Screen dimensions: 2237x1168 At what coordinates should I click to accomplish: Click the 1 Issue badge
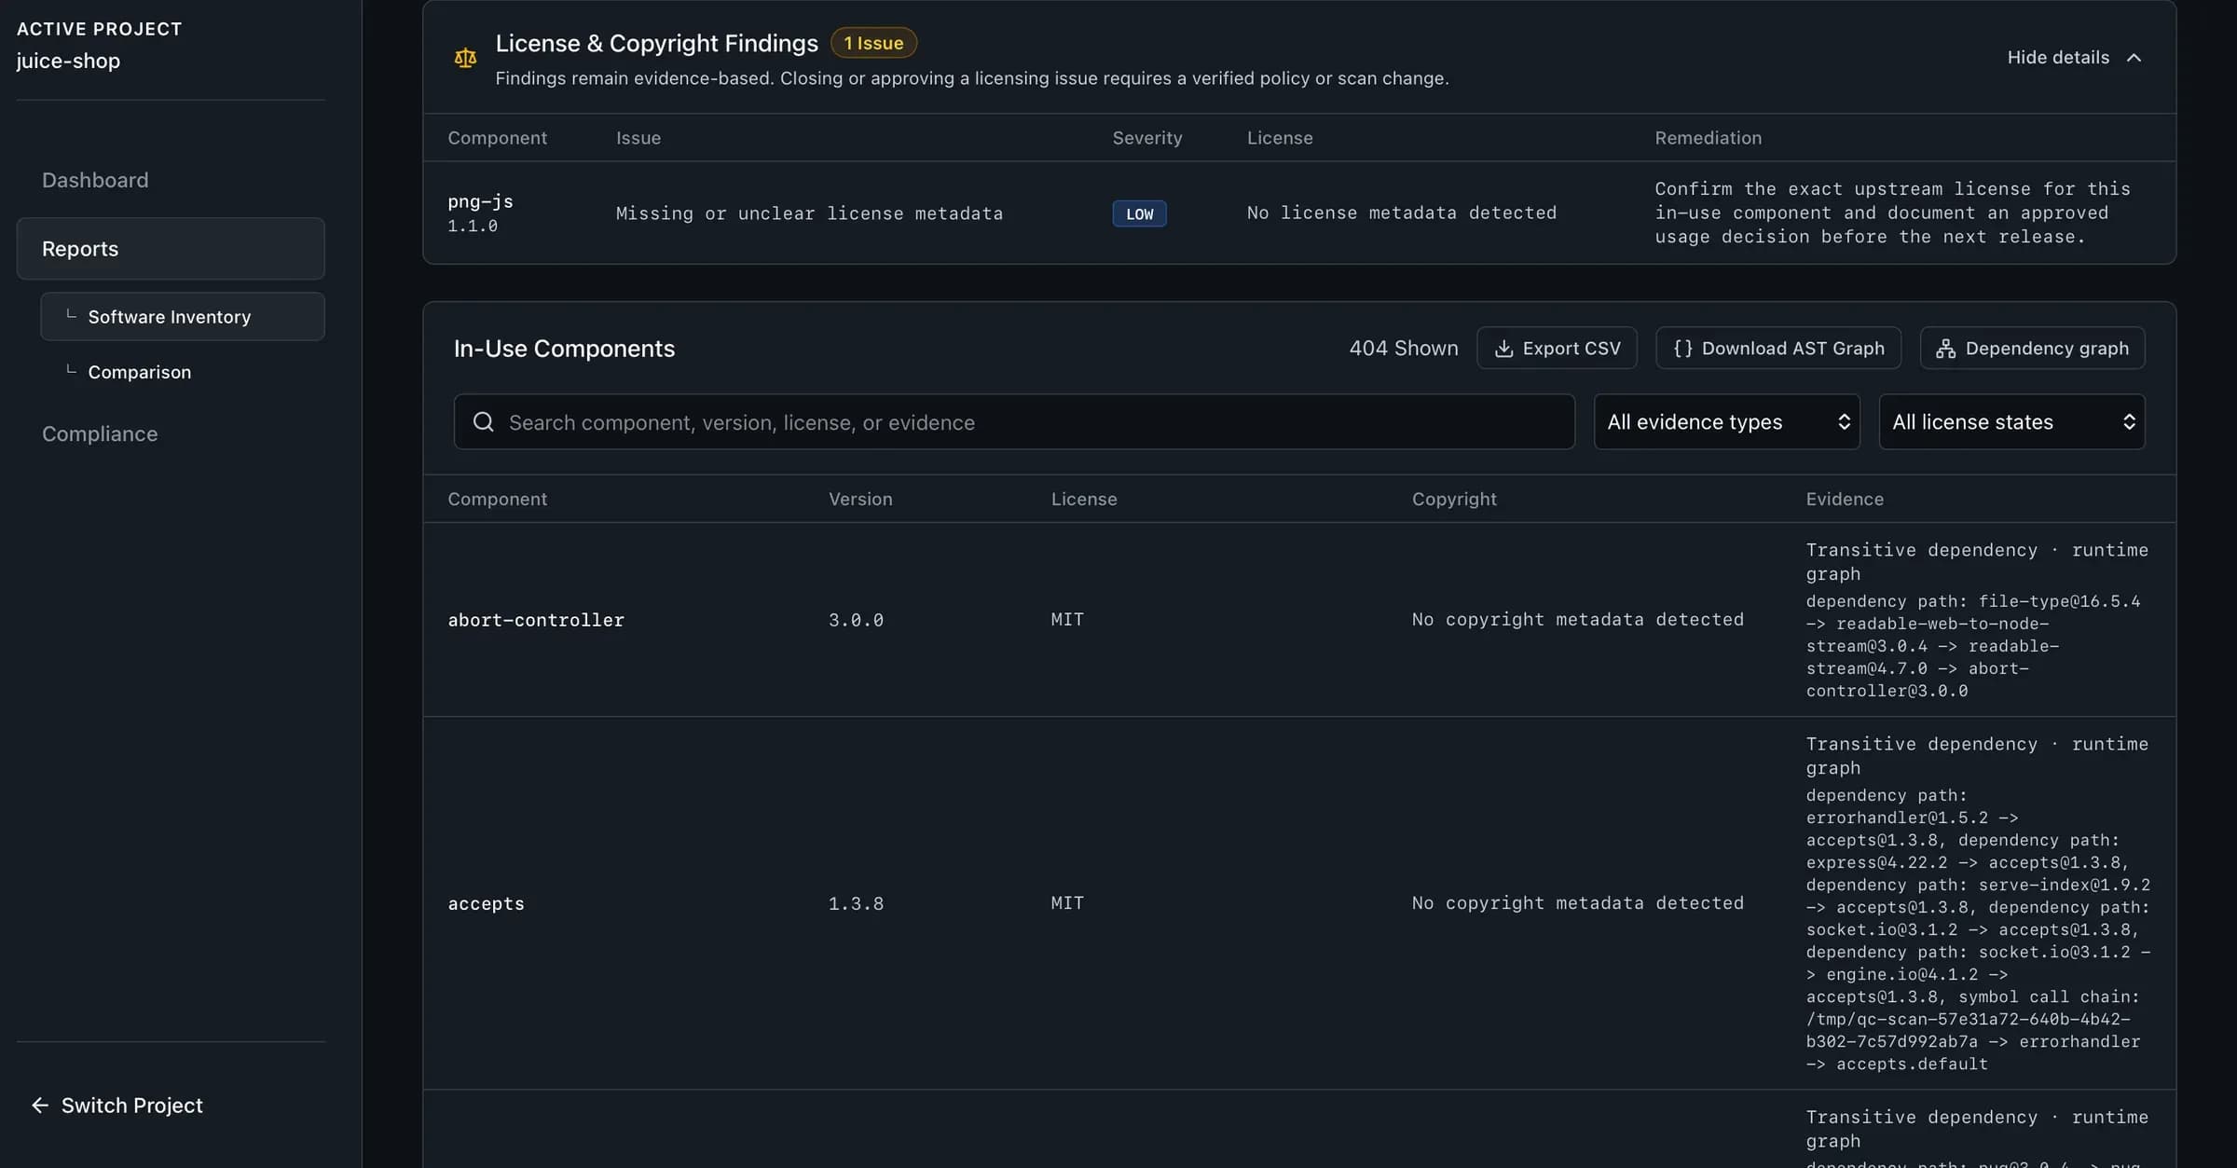pos(873,43)
